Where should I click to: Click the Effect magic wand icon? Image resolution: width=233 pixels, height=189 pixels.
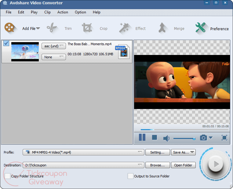point(124,28)
